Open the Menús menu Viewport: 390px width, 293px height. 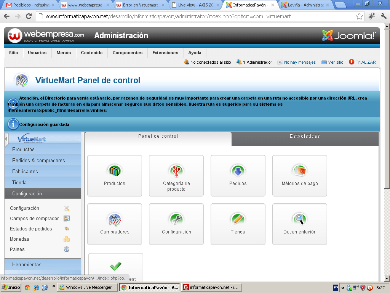pyautogui.click(x=64, y=53)
